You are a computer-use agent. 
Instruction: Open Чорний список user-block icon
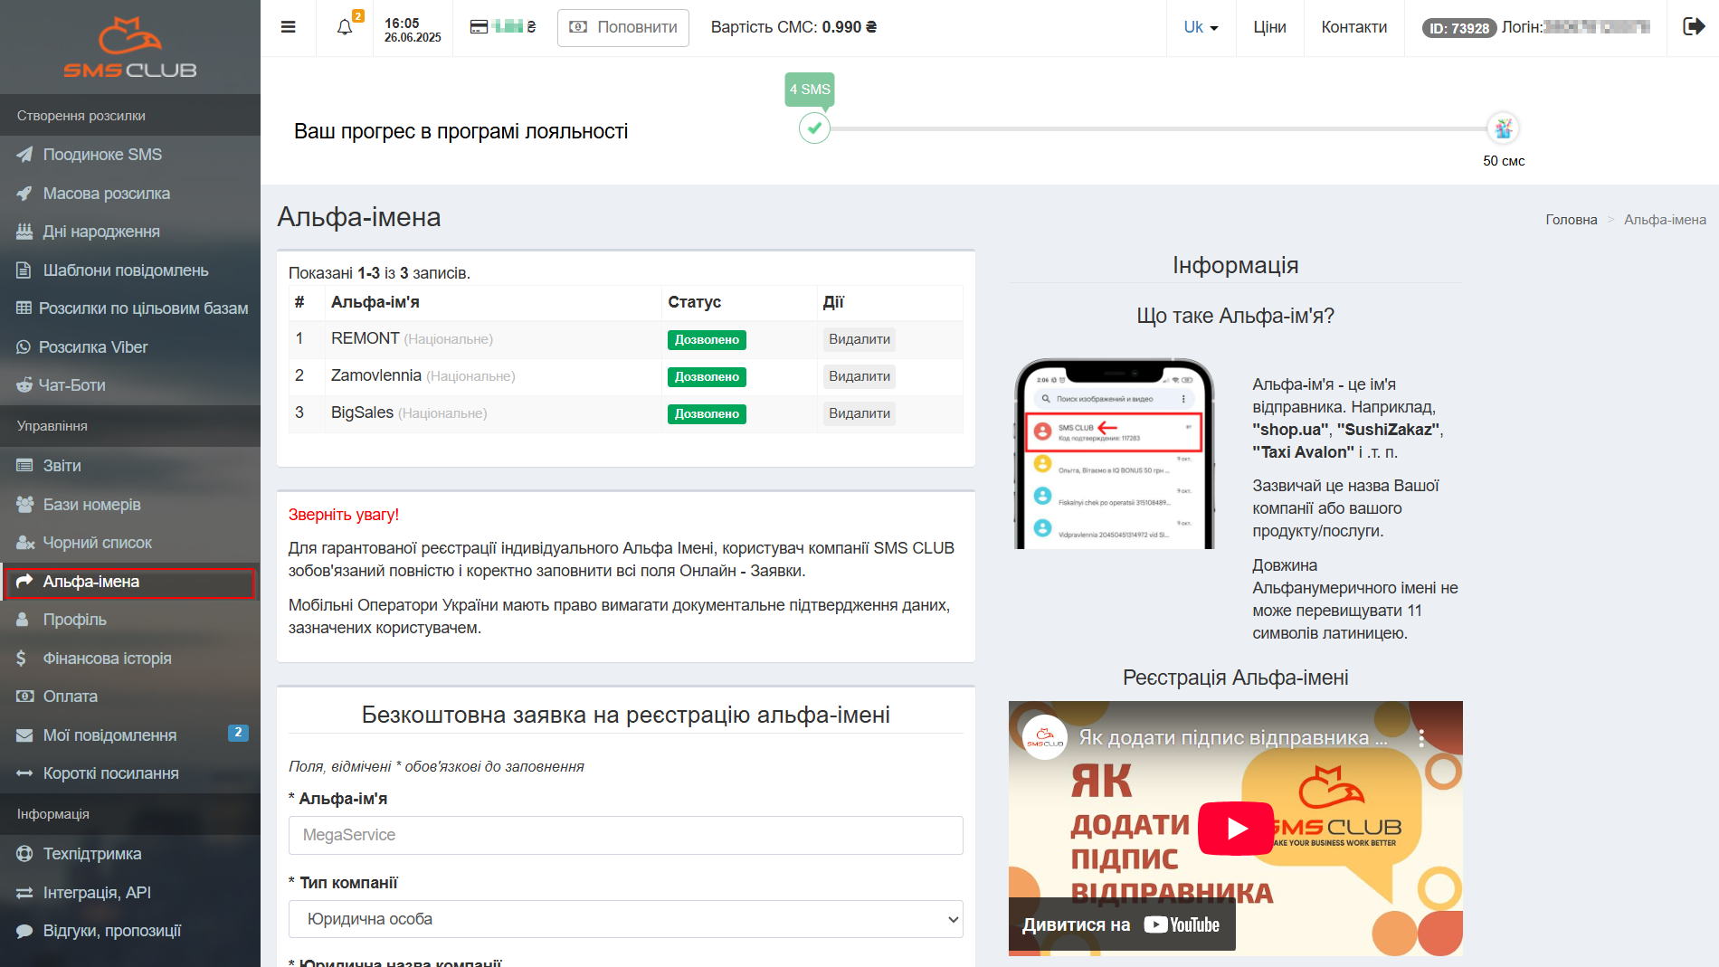point(25,543)
